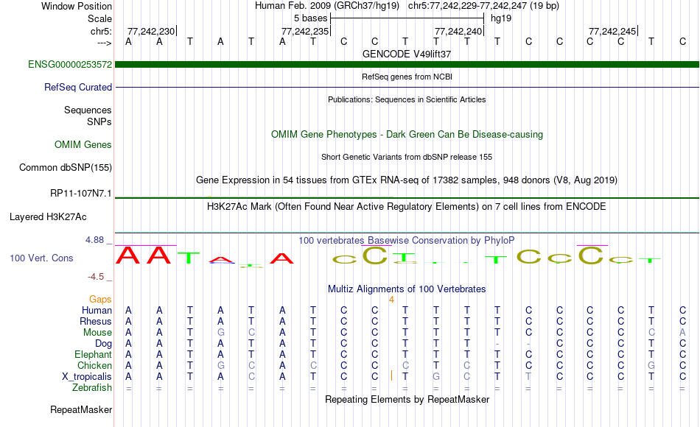This screenshot has width=700, height=427.
Task: Click Basewise Conservation by PhyloP title
Action: (406, 241)
